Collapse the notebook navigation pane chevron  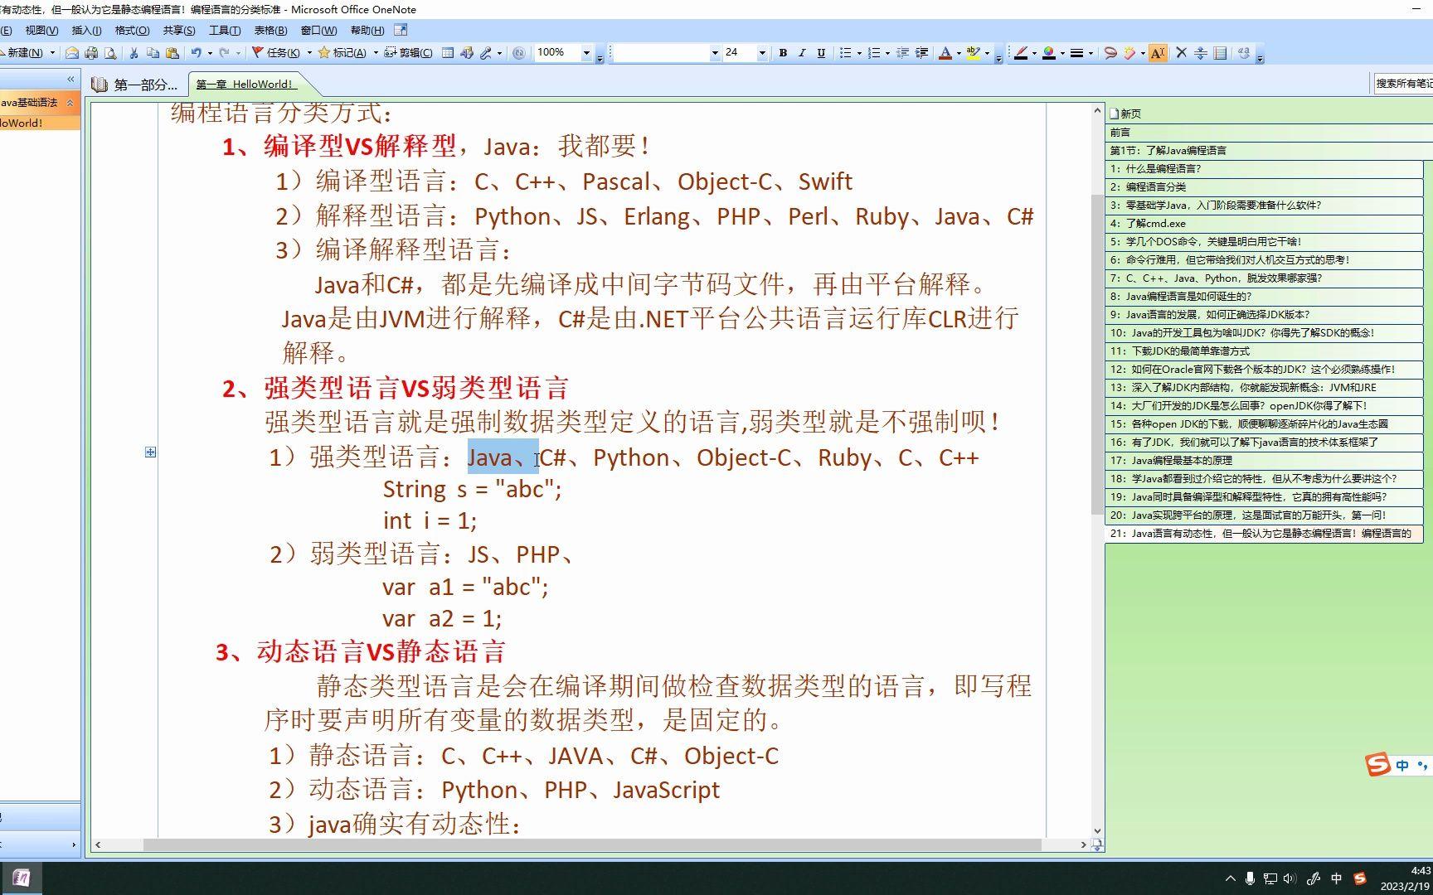click(x=70, y=80)
